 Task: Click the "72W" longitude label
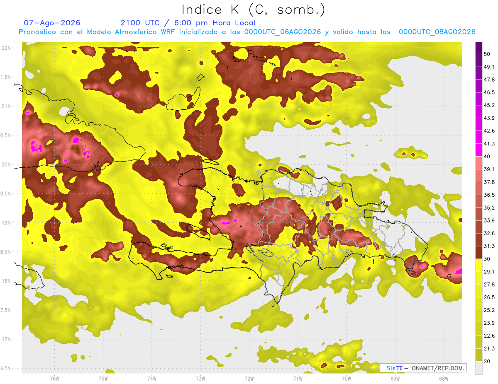coord(249,378)
